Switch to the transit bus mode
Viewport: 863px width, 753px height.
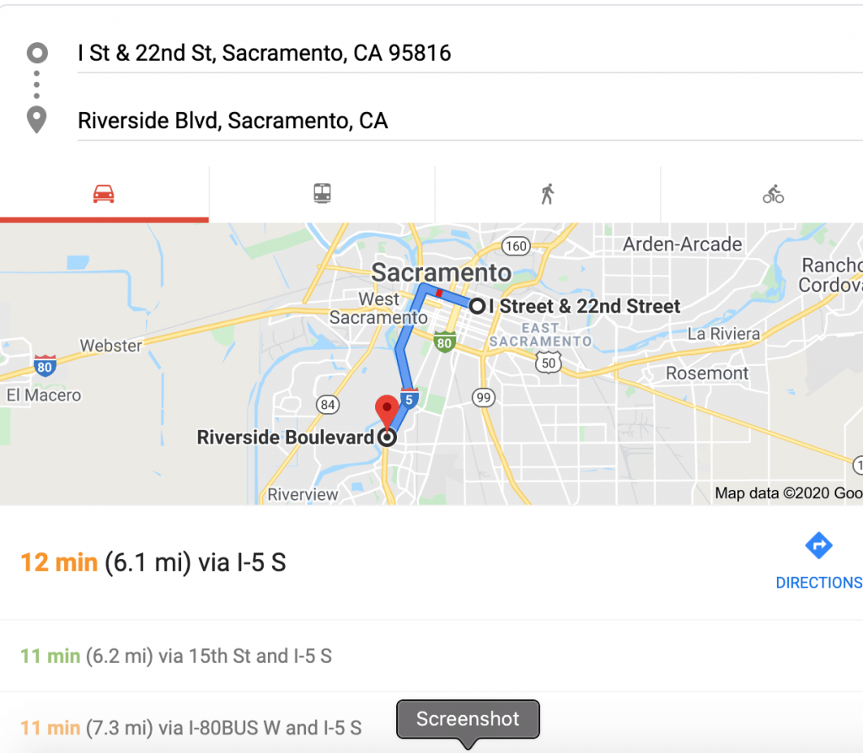click(322, 195)
